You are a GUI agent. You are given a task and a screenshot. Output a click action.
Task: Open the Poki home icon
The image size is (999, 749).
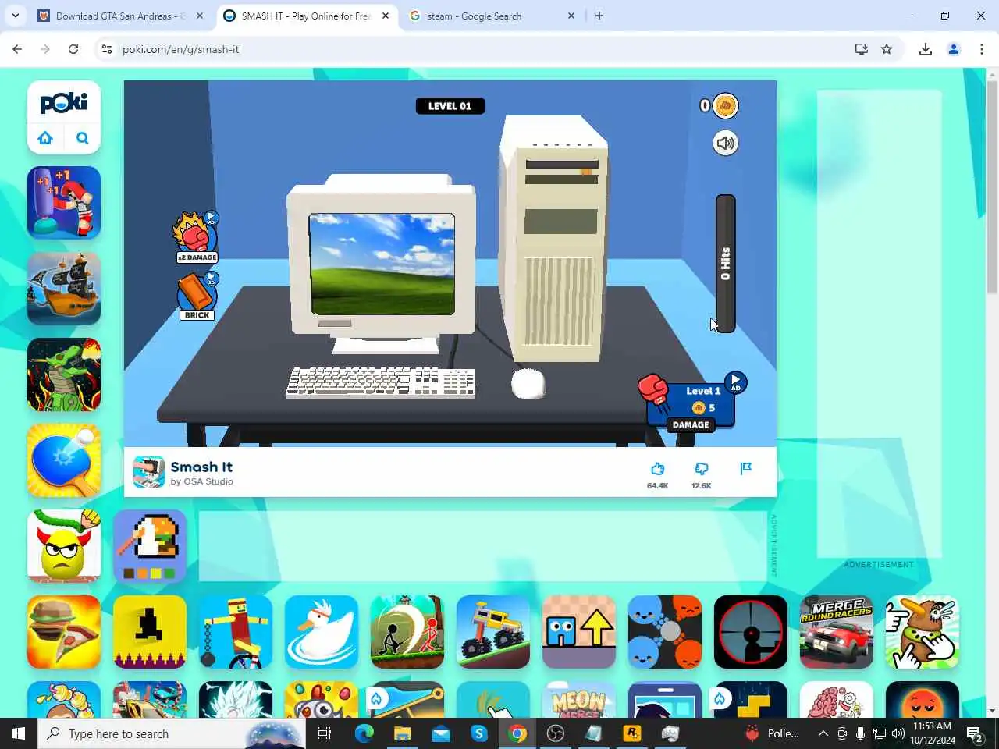point(45,138)
